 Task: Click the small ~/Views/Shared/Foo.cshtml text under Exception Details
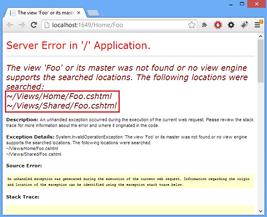tap(34, 154)
